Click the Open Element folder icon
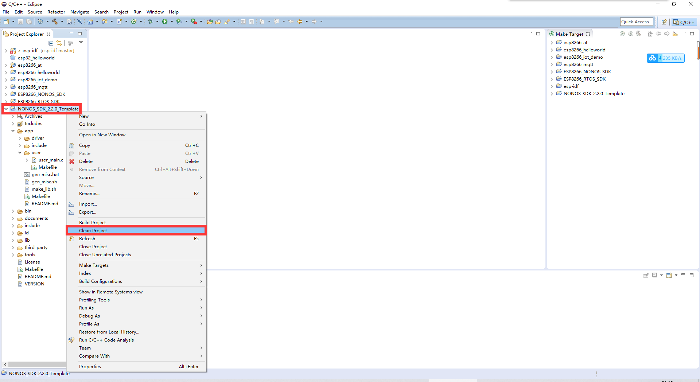Screen dimensions: 700x382 coord(210,22)
